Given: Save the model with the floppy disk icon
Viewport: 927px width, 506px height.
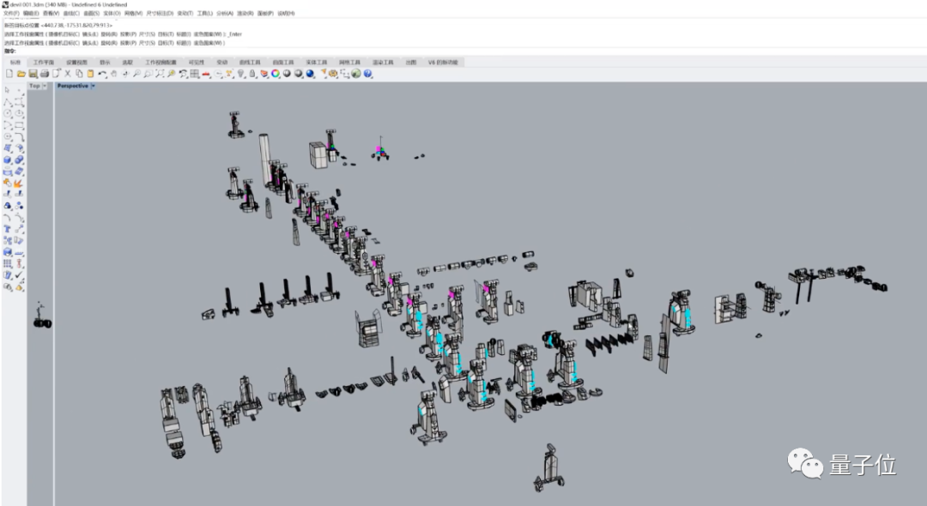Looking at the screenshot, I should pyautogui.click(x=33, y=74).
